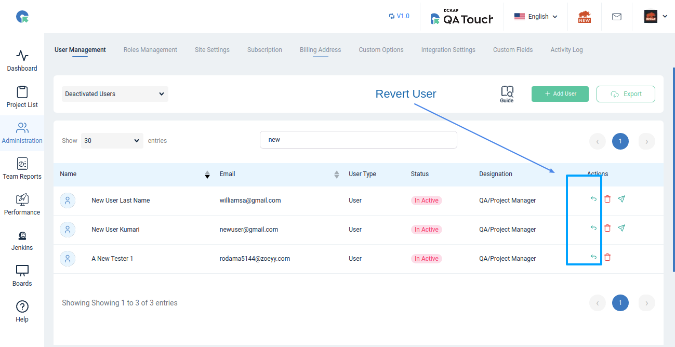The width and height of the screenshot is (675, 347).
Task: Revert user A New Tester 1
Action: click(593, 257)
